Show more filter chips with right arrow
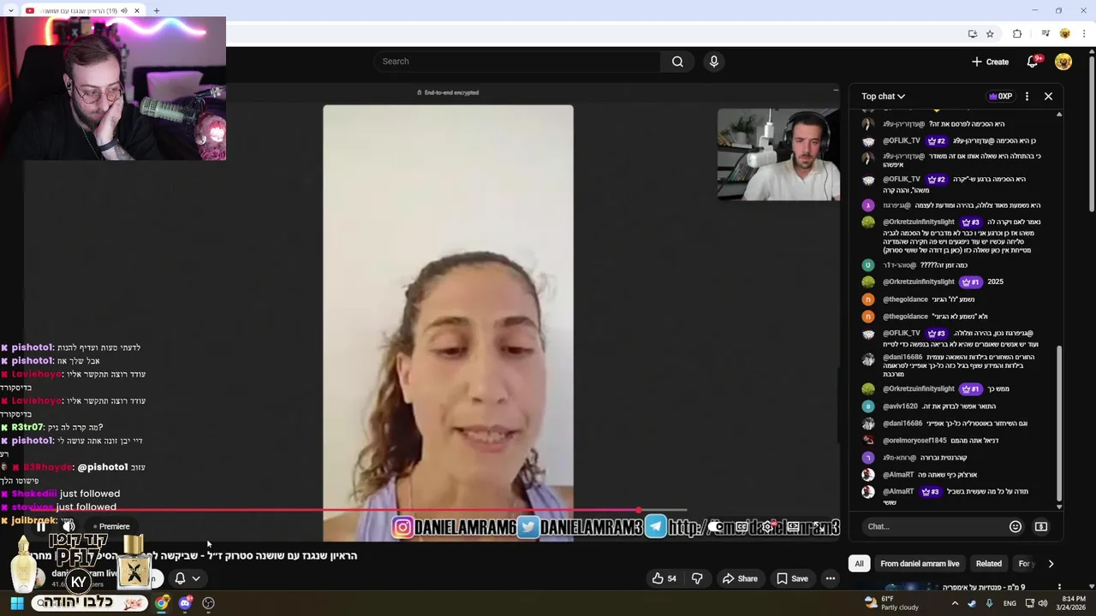The image size is (1096, 616). [x=1051, y=564]
